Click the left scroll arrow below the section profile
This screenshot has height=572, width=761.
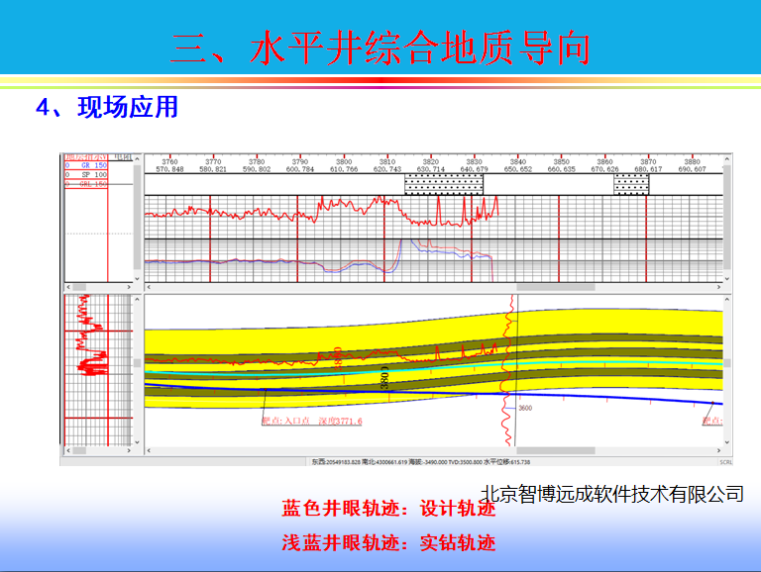pos(150,450)
